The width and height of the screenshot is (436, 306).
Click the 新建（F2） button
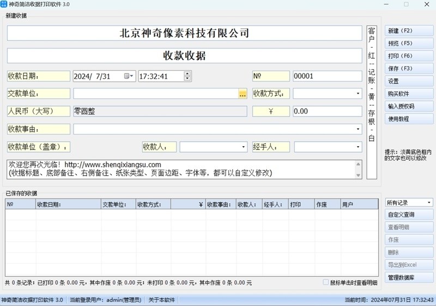[x=409, y=31]
